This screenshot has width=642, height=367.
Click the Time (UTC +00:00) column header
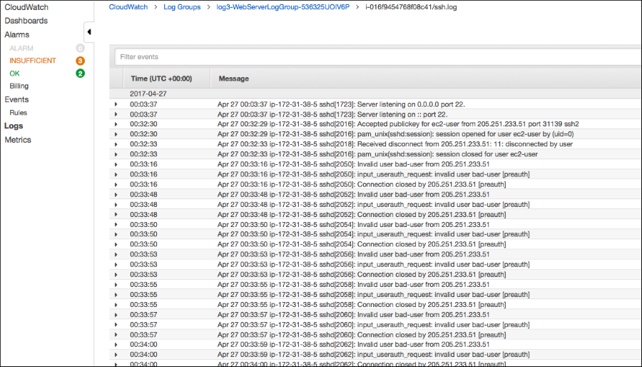tap(161, 79)
